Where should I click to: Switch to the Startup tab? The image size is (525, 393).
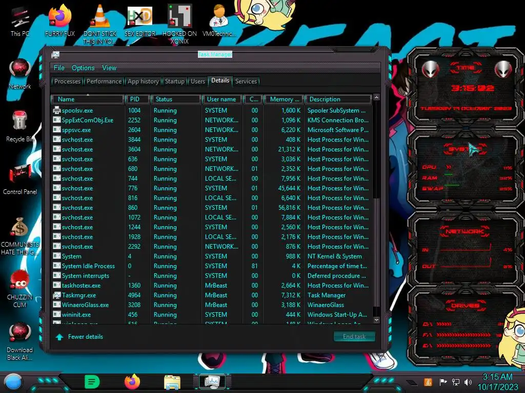tap(174, 81)
